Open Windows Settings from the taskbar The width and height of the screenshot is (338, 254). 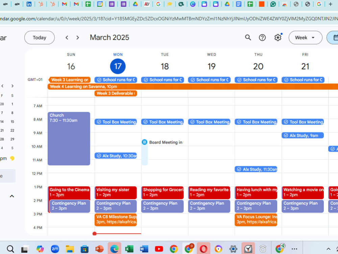point(233,249)
